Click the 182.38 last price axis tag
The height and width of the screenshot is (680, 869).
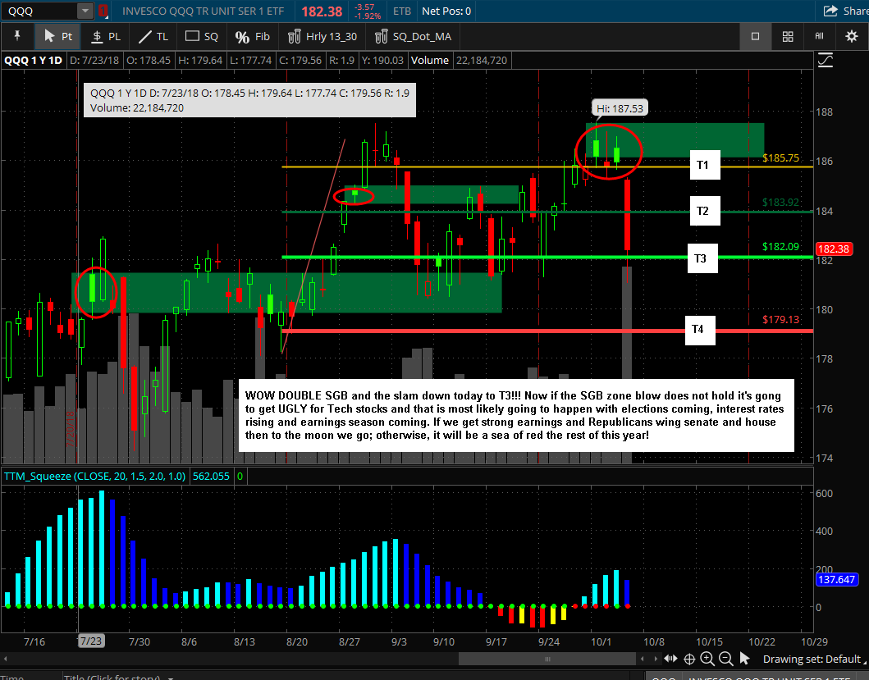tap(834, 249)
